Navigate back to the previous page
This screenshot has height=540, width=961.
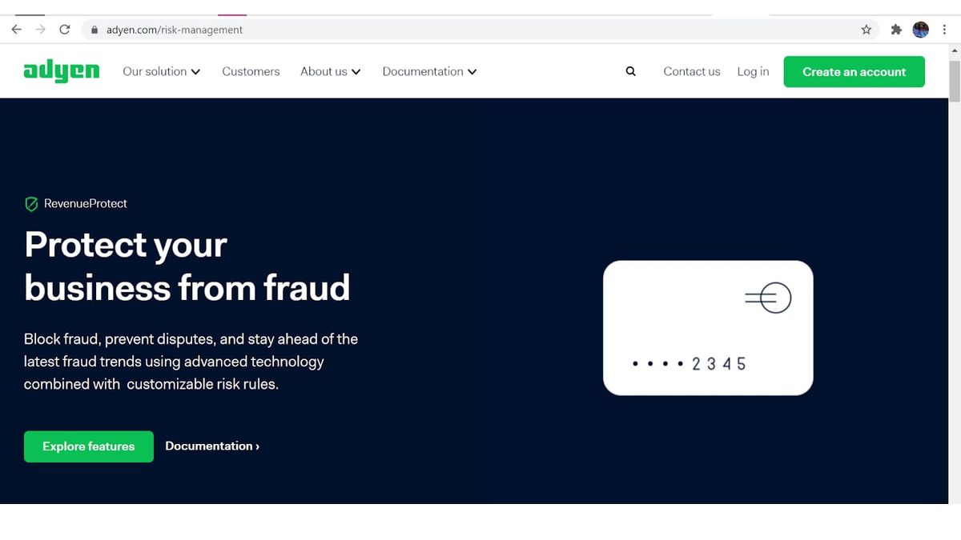pyautogui.click(x=16, y=29)
